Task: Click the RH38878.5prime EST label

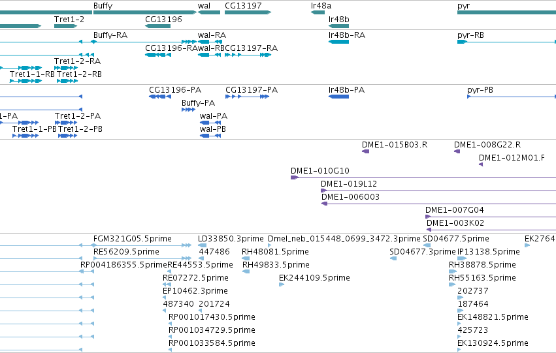Action: point(482,265)
